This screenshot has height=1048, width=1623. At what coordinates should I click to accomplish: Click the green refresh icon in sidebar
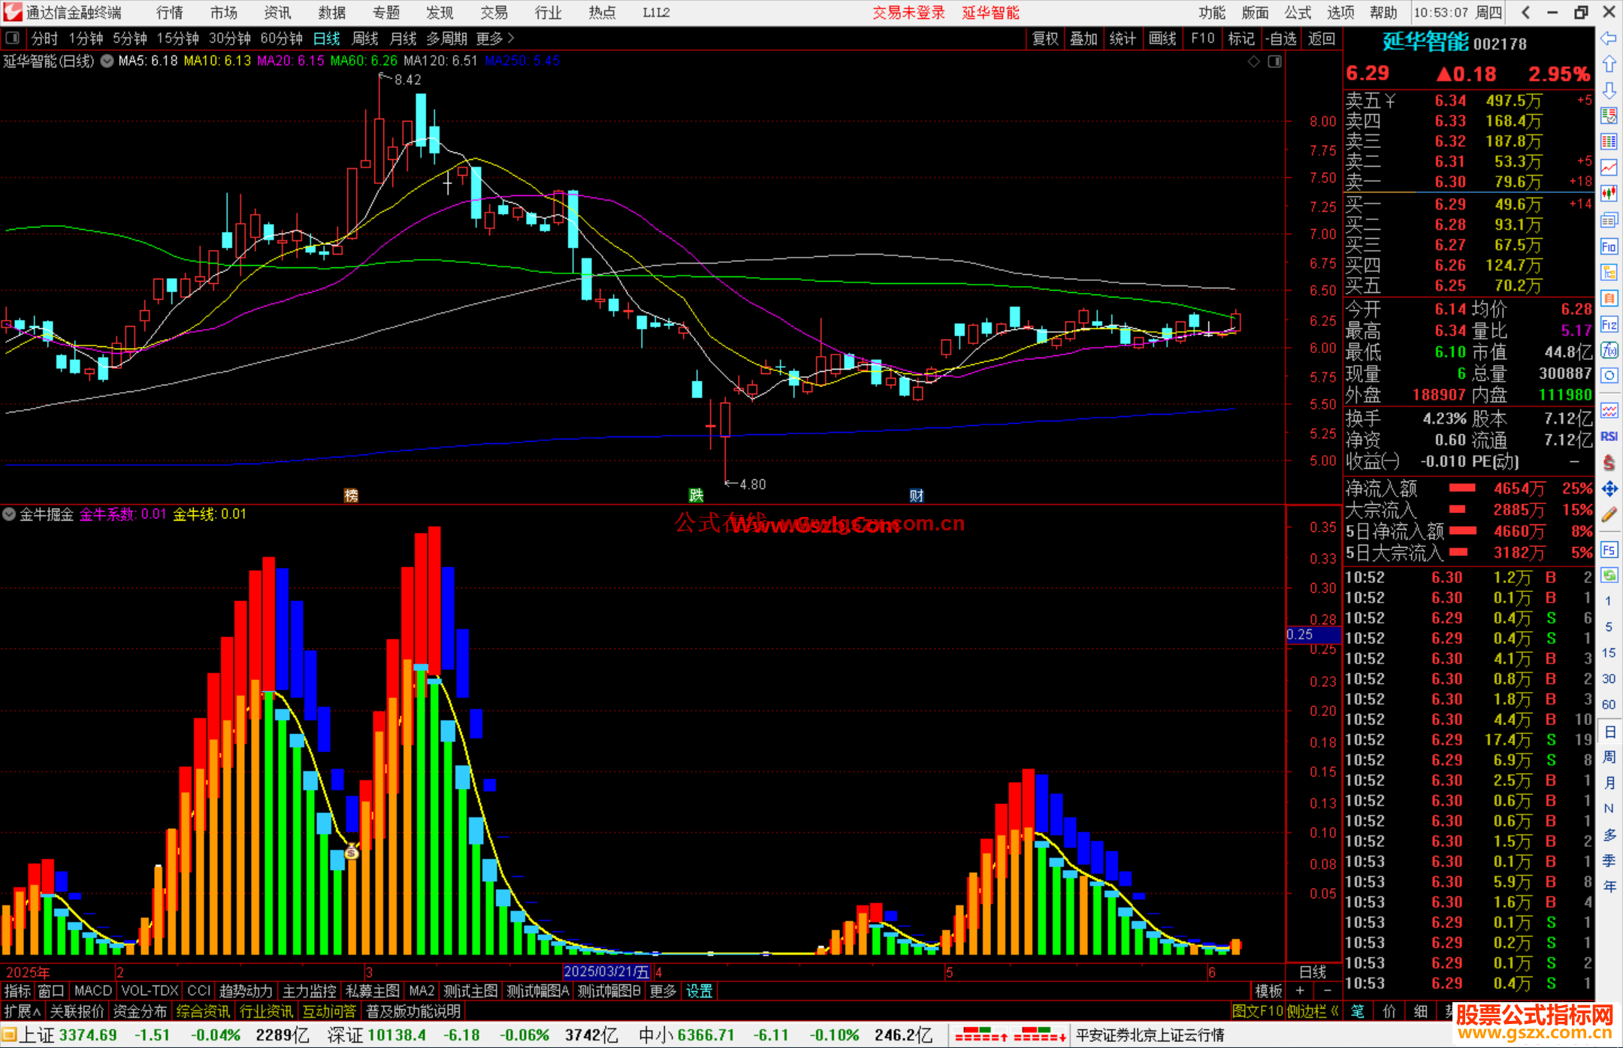click(x=1609, y=575)
